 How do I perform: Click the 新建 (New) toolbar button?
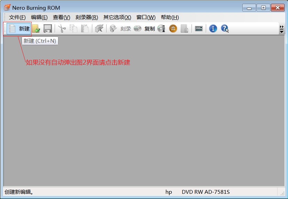click(x=19, y=29)
